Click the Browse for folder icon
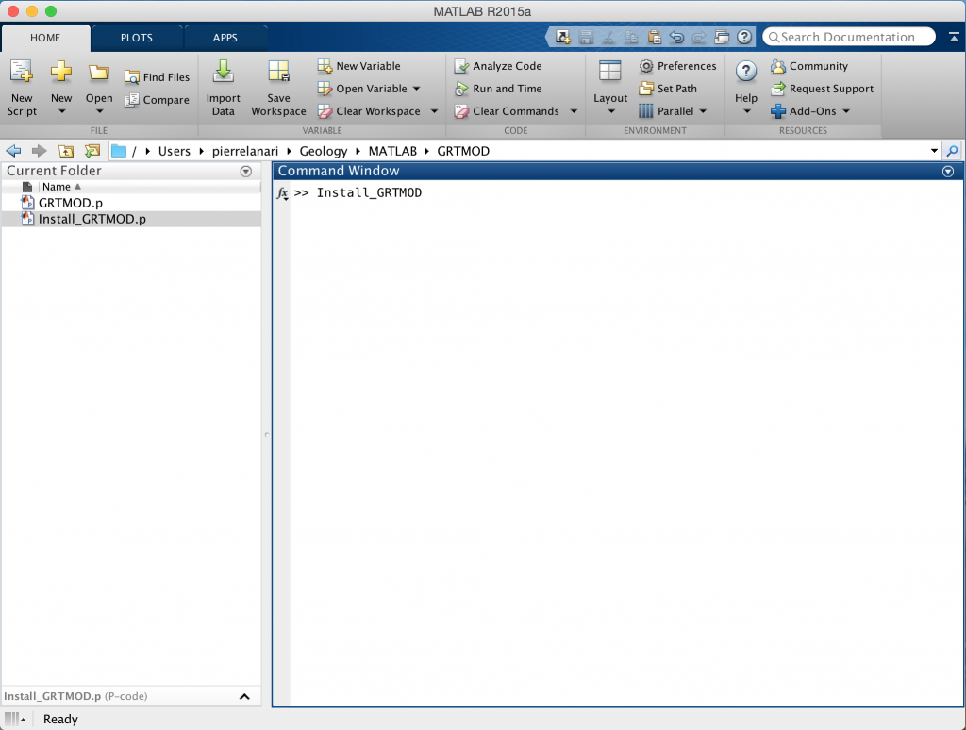The width and height of the screenshot is (966, 730). pos(92,151)
